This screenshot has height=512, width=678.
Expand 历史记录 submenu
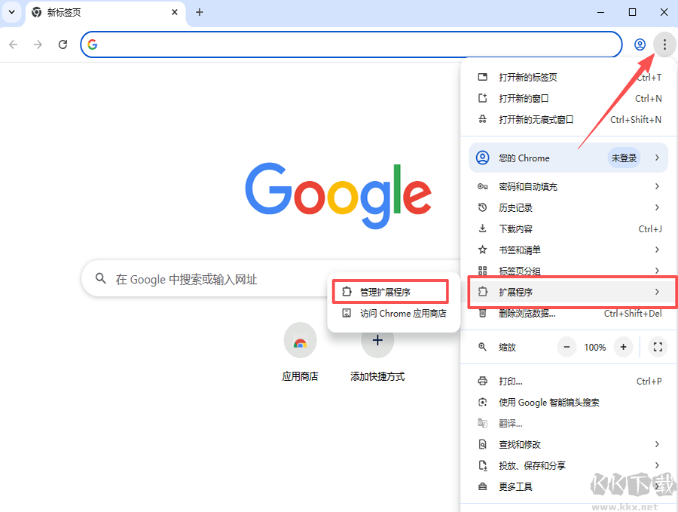(x=569, y=208)
